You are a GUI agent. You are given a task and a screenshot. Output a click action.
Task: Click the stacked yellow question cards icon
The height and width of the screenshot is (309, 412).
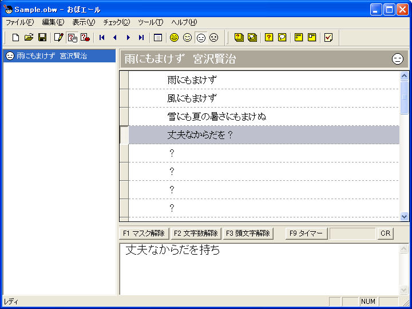coord(239,38)
